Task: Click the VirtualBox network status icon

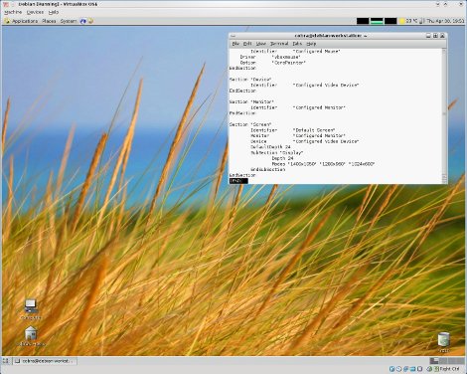Action: click(x=405, y=369)
